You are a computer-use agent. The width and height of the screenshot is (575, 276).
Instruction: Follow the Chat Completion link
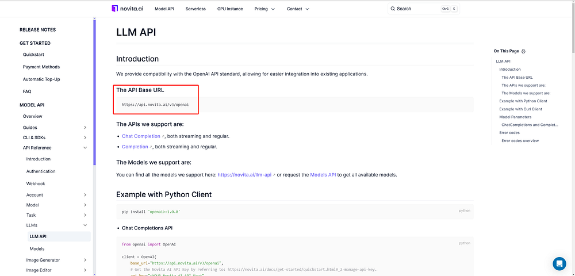click(x=141, y=136)
